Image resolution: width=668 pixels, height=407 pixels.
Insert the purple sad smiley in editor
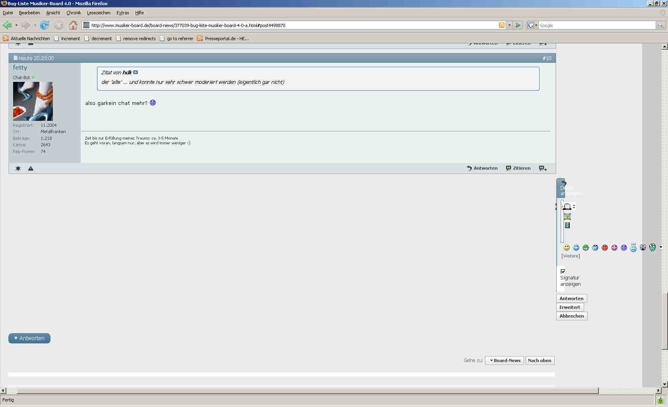624,248
